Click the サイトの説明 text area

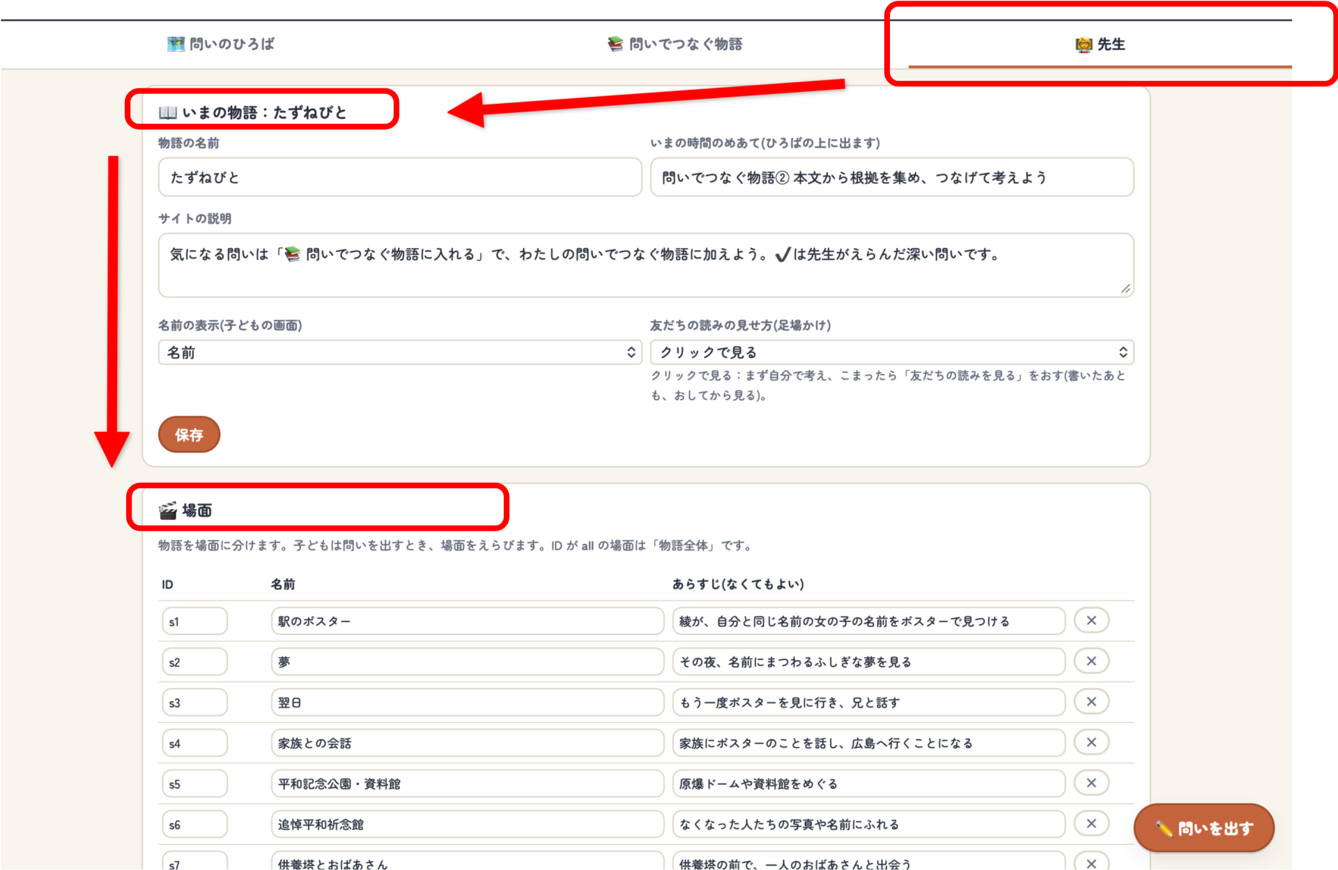645,265
